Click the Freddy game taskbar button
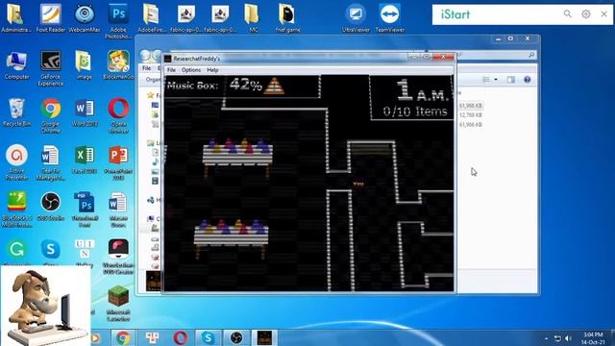Screen dimensions: 615x346 click(x=264, y=337)
